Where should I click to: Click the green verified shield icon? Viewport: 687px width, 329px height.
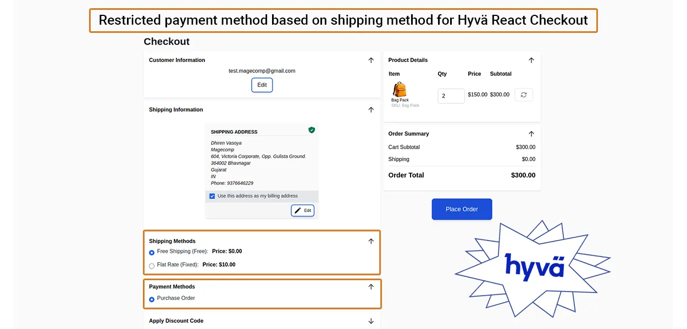click(x=312, y=130)
